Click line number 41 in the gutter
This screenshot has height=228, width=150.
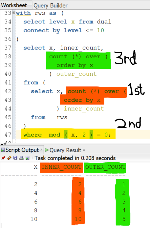[x=8, y=83]
